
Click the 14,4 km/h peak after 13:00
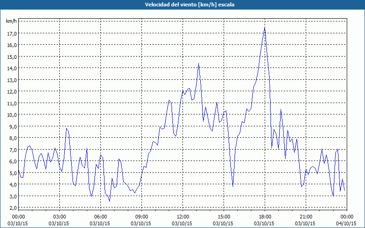point(198,63)
